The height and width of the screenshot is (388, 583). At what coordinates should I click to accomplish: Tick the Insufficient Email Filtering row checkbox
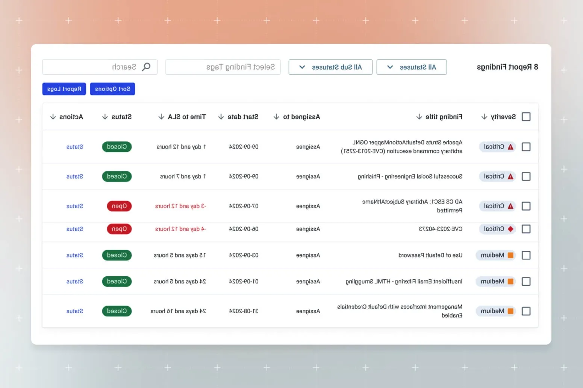526,282
